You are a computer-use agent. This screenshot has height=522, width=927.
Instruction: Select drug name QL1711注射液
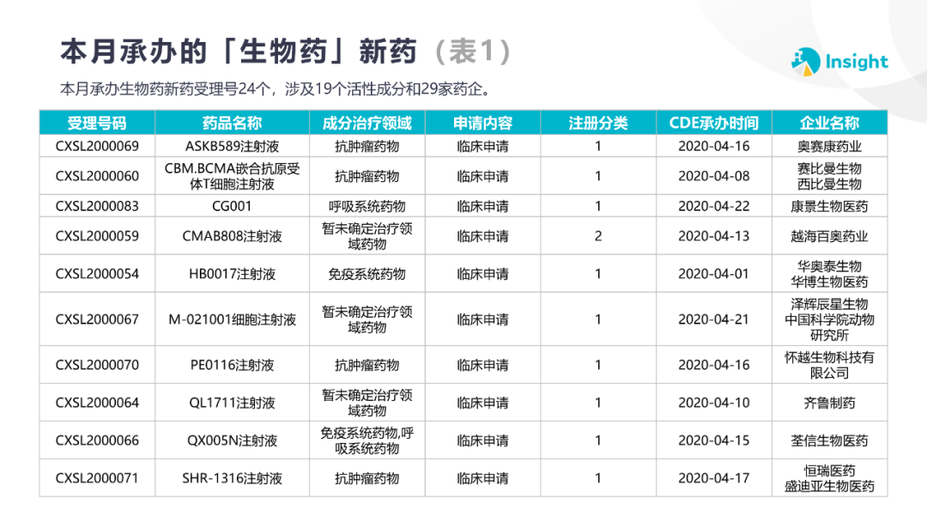pyautogui.click(x=232, y=403)
